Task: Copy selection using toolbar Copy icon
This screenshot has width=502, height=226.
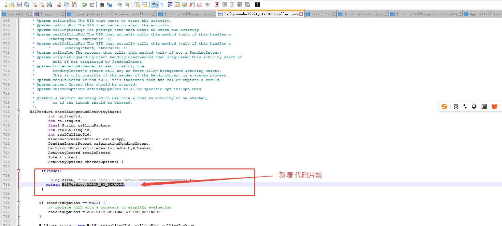Action: click(x=66, y=5)
